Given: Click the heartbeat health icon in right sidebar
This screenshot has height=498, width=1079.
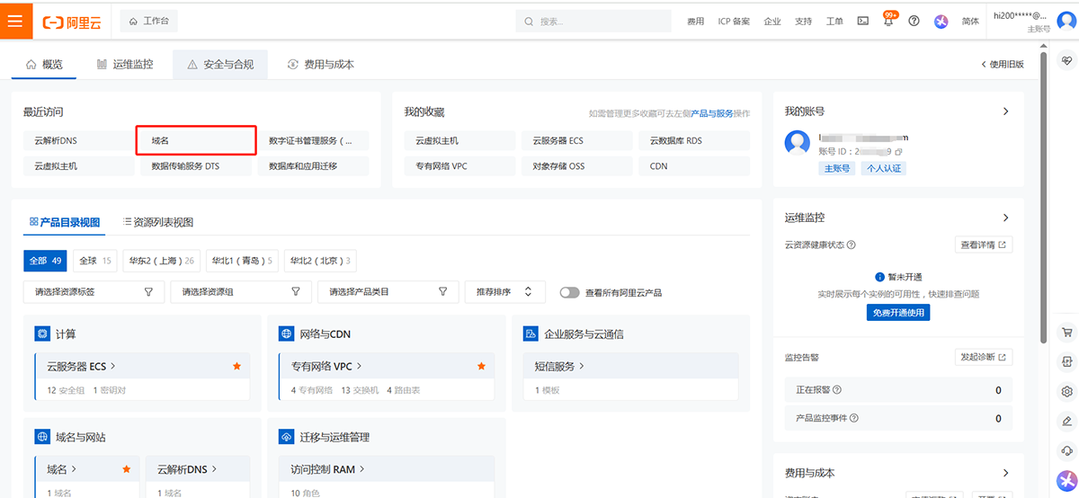Looking at the screenshot, I should click(1067, 61).
